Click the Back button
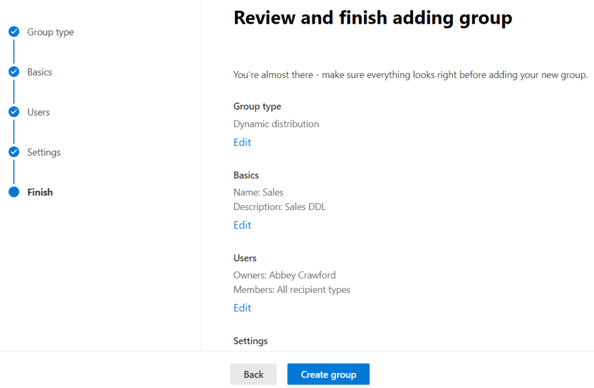 [x=253, y=374]
